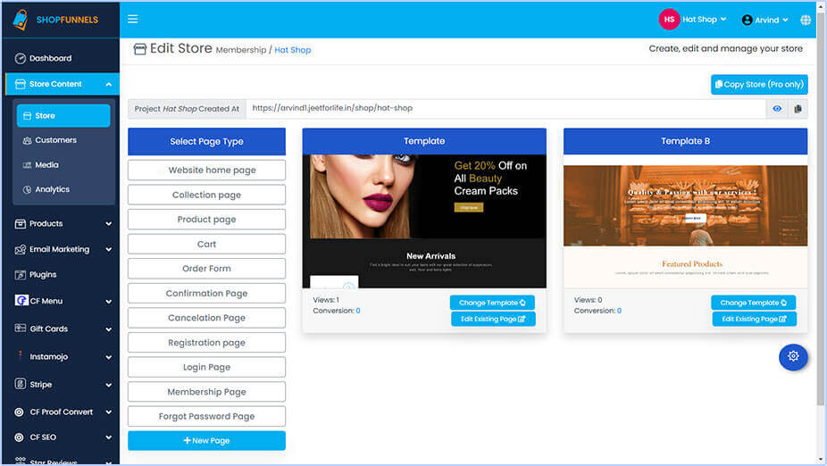
Task: Click the Copy Store (Pro only) button
Action: (x=759, y=85)
